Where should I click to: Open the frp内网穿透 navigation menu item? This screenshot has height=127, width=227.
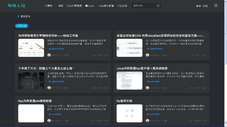(x=74, y=6)
